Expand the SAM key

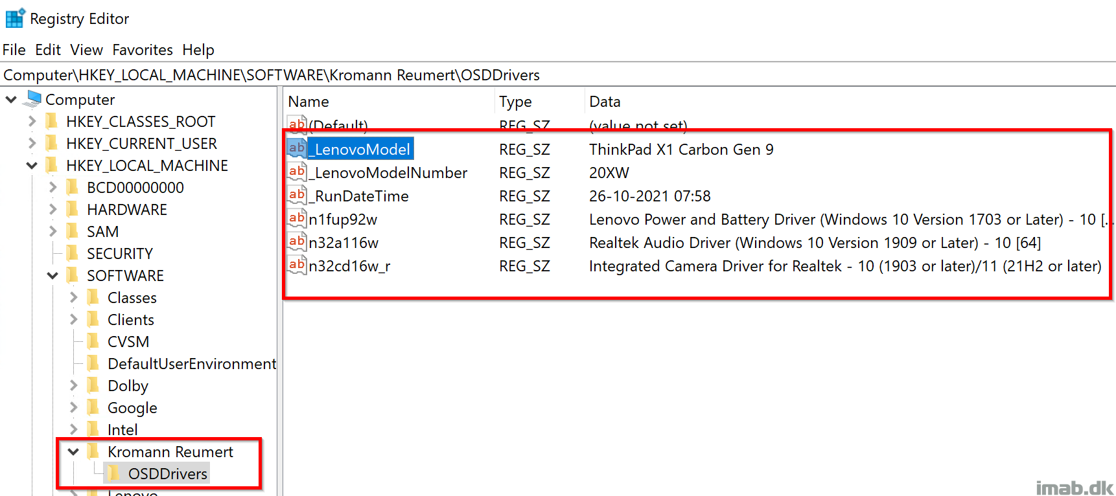tap(52, 231)
